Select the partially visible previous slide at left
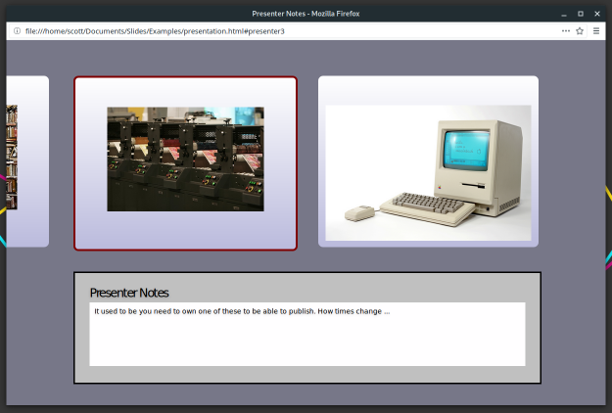Viewport: 612px width, 413px height. [26, 161]
